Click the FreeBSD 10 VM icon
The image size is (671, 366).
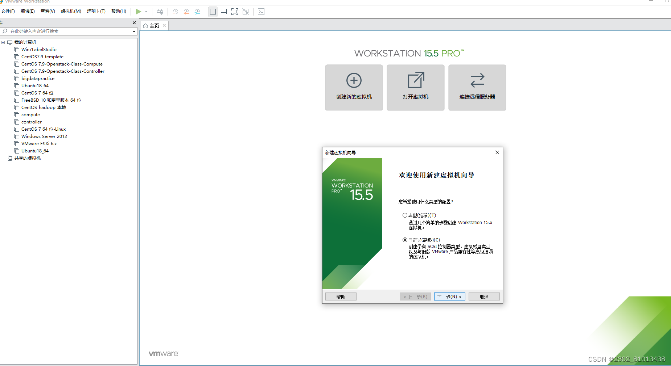[17, 100]
